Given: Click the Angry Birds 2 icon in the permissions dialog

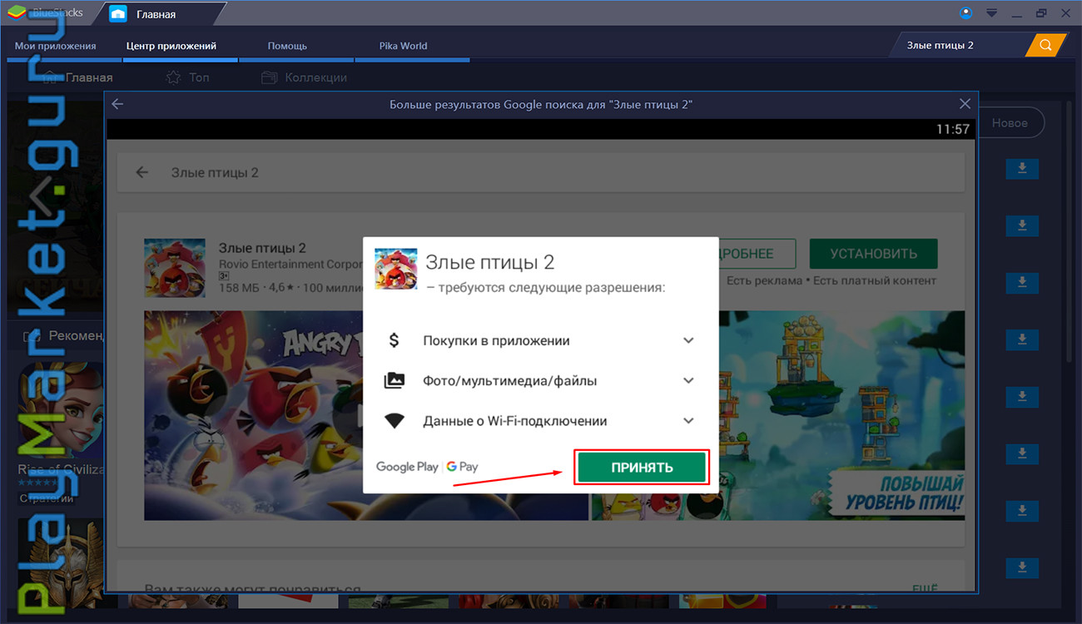Looking at the screenshot, I should pyautogui.click(x=396, y=268).
